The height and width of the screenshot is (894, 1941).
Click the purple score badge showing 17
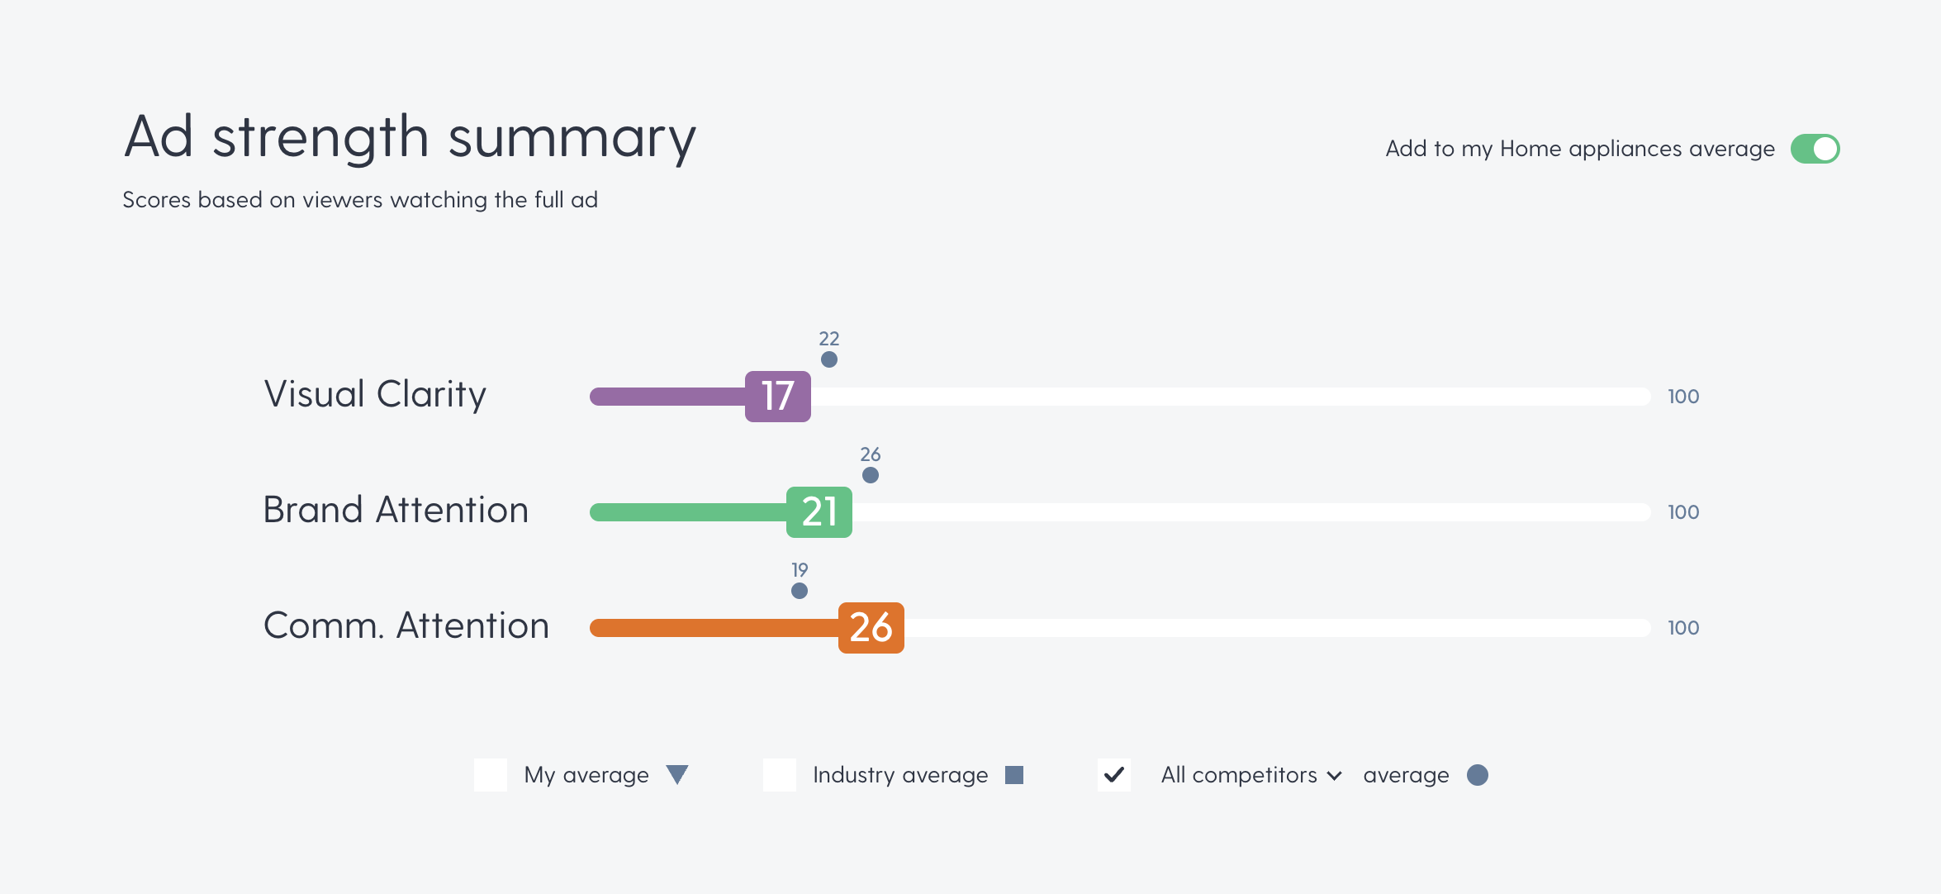[x=777, y=397]
